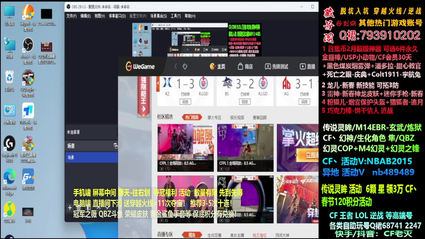Open the QQ音乐 desktop shortcut
Screen dimensions: 425x239
pos(10,212)
